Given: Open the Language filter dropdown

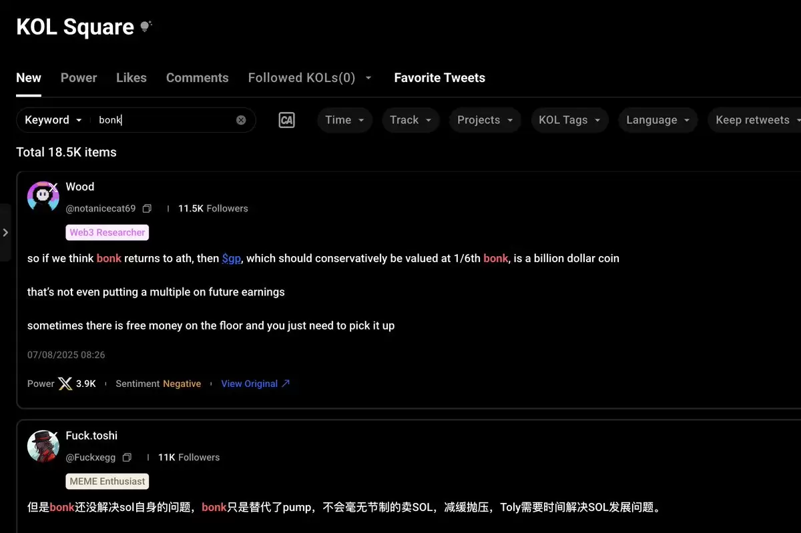Looking at the screenshot, I should pyautogui.click(x=658, y=120).
